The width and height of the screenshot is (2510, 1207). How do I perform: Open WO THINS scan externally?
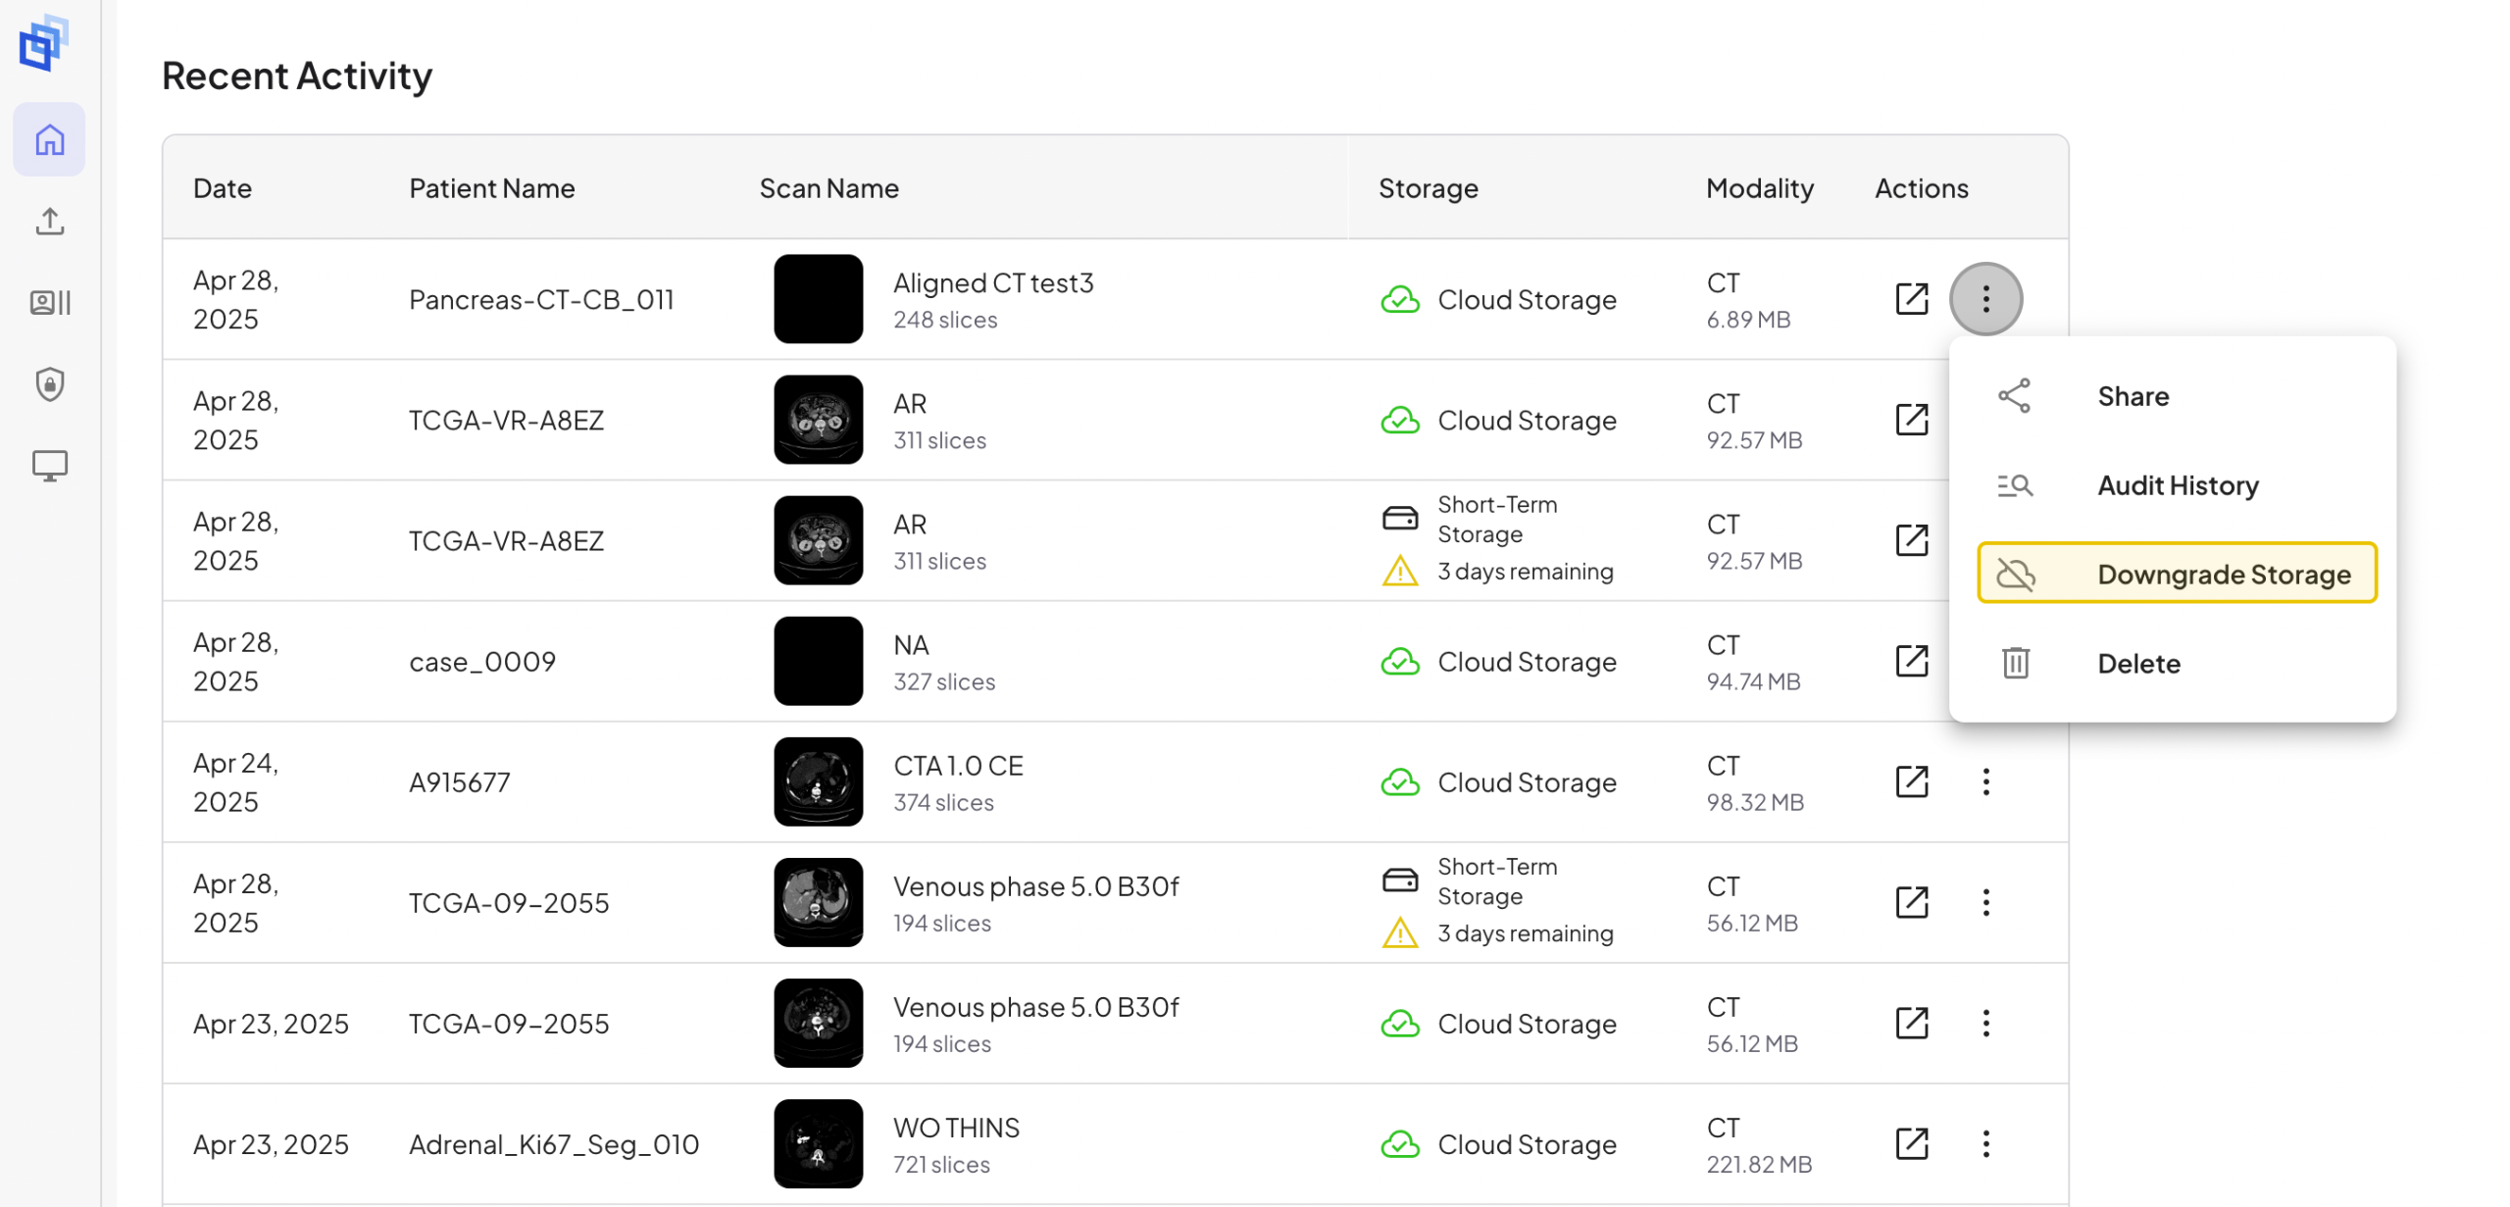tap(1911, 1143)
